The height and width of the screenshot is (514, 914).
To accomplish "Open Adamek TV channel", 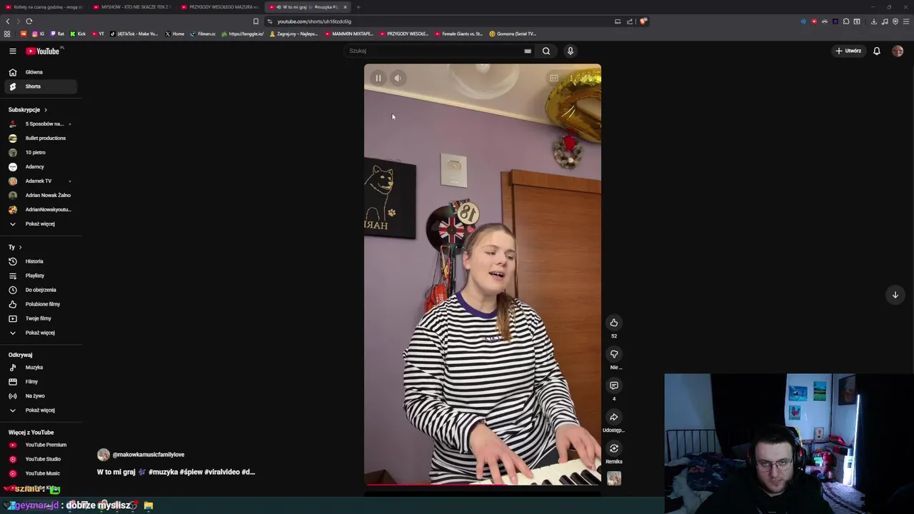I will [x=41, y=181].
